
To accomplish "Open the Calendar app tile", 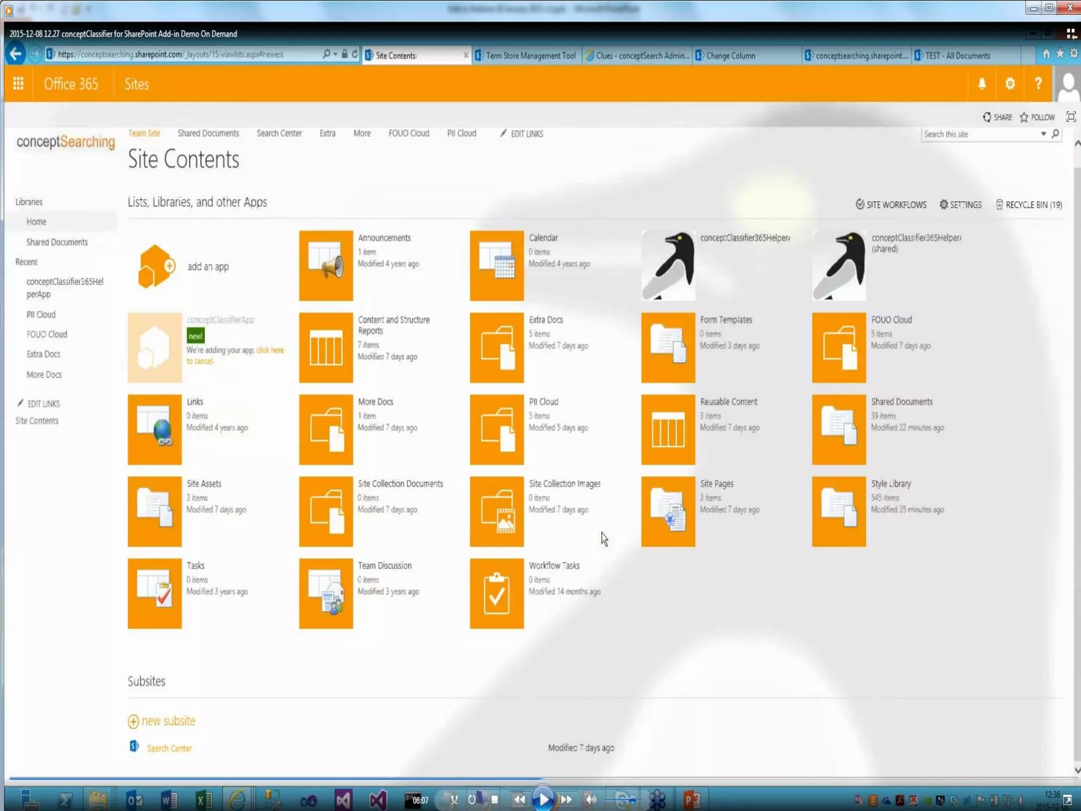I will 497,266.
